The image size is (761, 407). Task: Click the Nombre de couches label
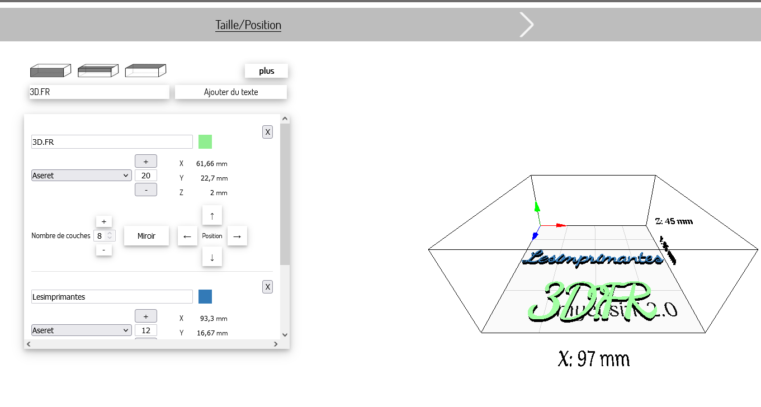(61, 236)
